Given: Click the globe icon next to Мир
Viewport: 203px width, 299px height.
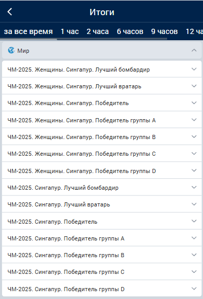Looking at the screenshot, I should coord(11,51).
